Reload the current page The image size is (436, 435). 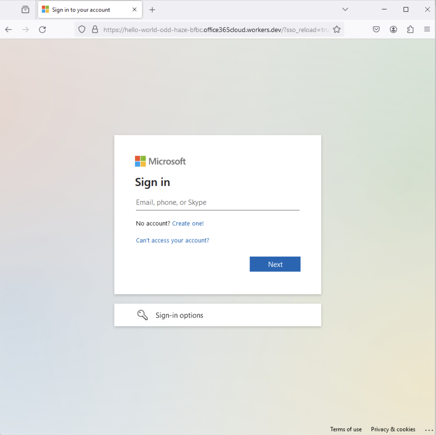coord(43,29)
